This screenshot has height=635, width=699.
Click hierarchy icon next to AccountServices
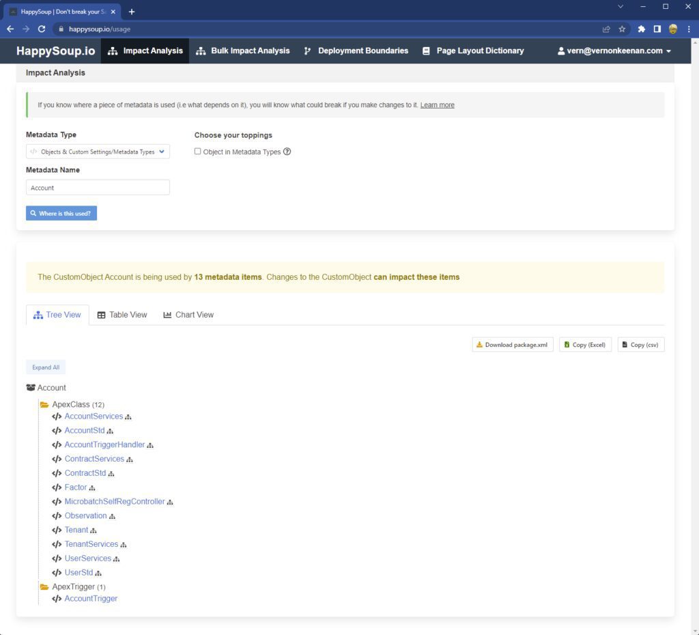128,417
